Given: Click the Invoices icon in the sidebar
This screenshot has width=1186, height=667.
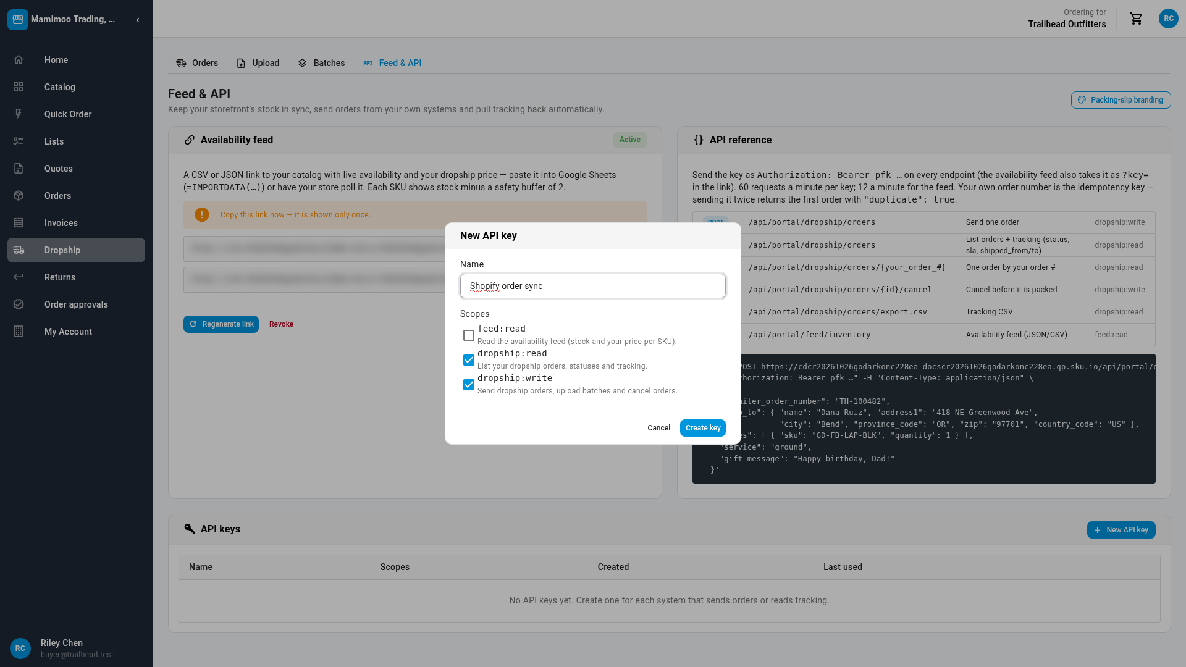Looking at the screenshot, I should pyautogui.click(x=19, y=223).
